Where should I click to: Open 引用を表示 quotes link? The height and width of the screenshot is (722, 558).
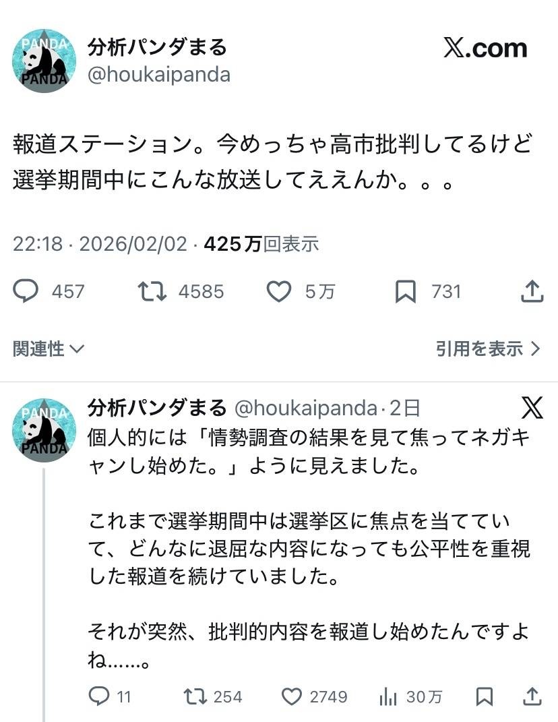(488, 349)
